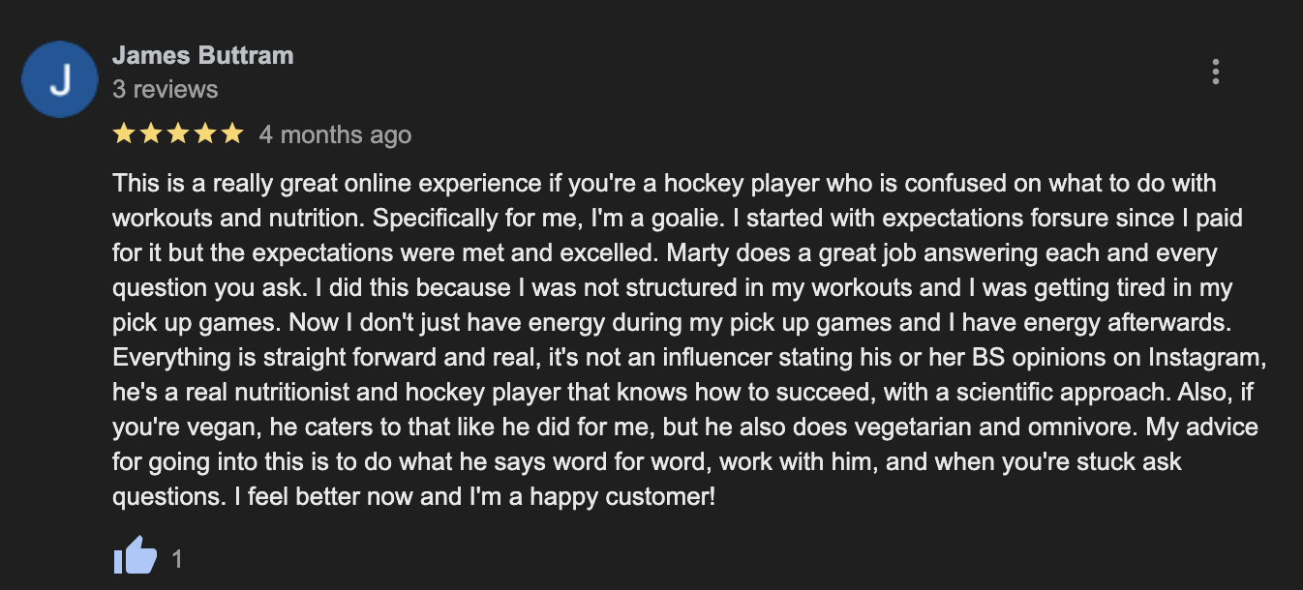The image size is (1303, 590).
Task: Click the "4 months ago" timestamp
Action: pos(335,134)
